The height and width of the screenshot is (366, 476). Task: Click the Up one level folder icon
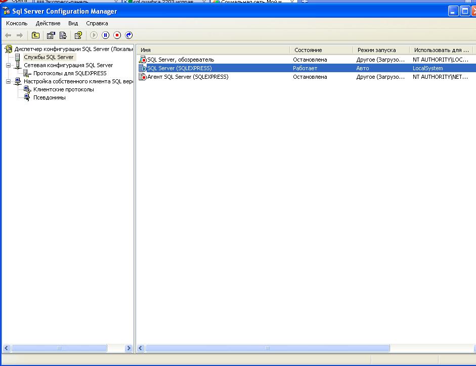point(35,35)
